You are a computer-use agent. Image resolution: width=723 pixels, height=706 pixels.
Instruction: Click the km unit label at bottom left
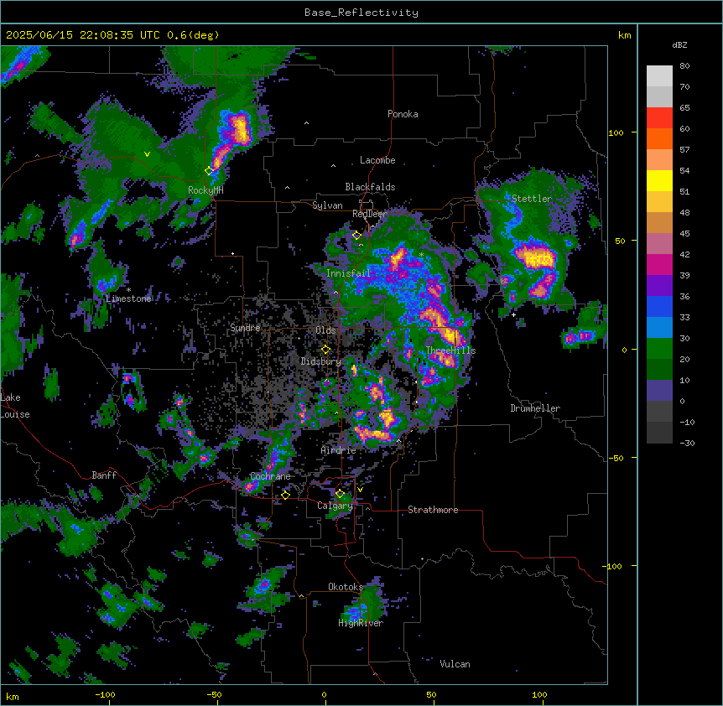coord(13,696)
